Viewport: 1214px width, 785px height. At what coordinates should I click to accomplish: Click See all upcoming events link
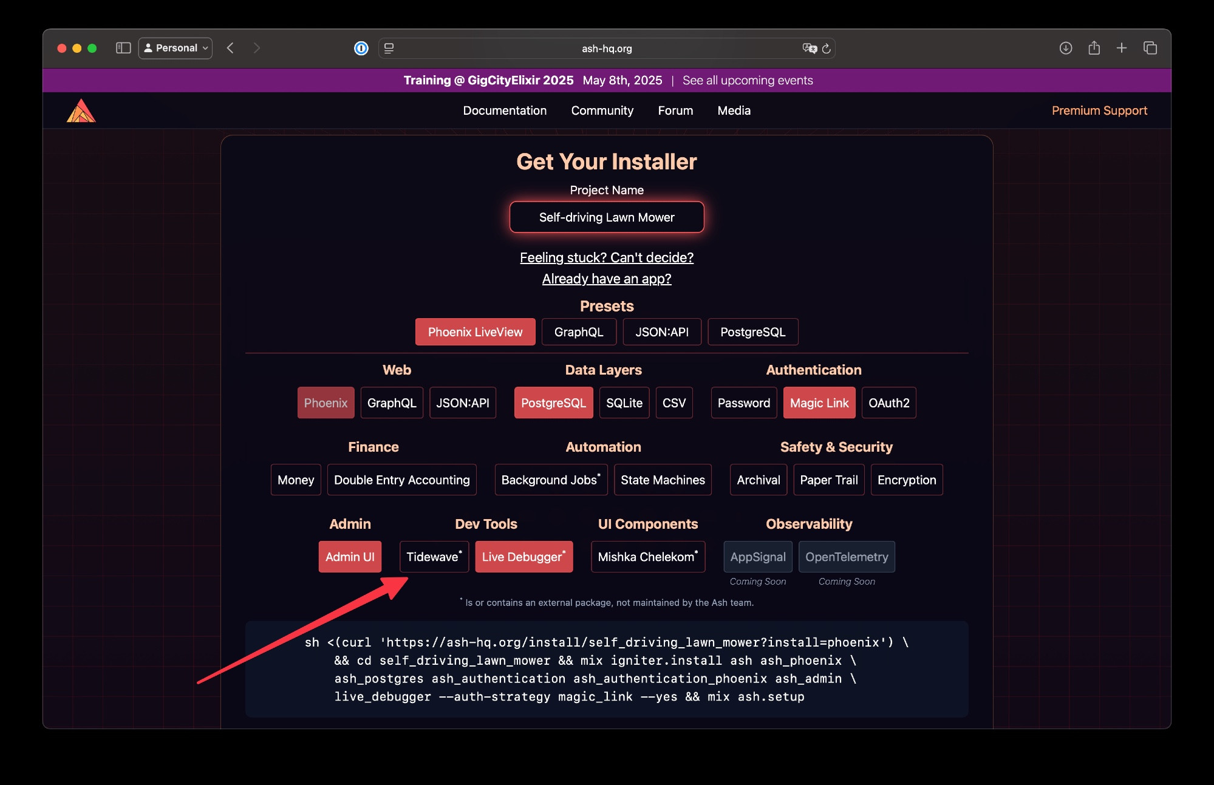click(748, 80)
